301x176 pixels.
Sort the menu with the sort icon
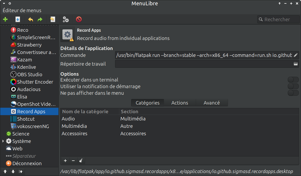click(21, 172)
